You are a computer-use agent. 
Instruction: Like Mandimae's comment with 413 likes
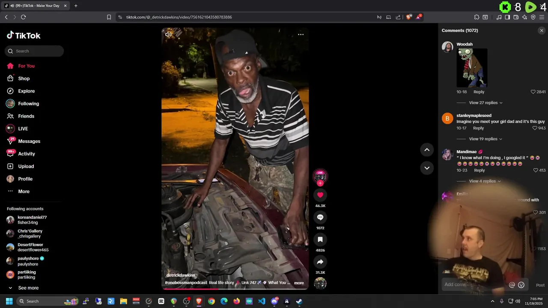click(536, 170)
